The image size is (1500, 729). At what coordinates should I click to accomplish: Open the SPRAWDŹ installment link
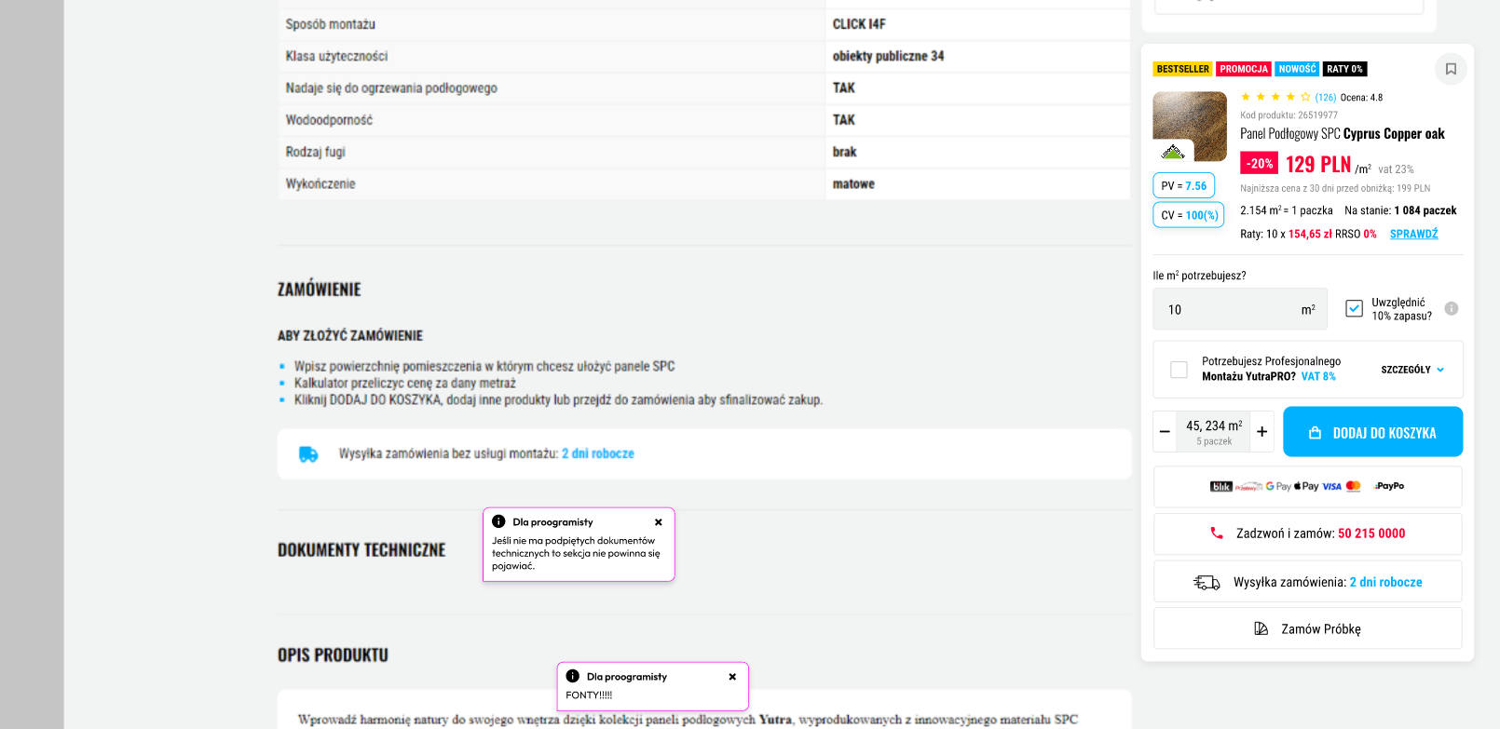1413,235
